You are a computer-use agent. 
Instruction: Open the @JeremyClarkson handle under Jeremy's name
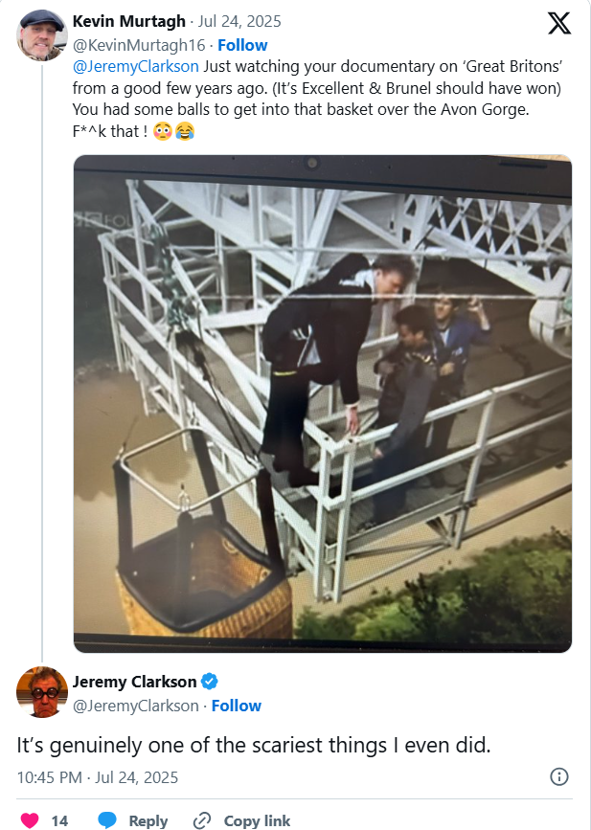point(135,706)
